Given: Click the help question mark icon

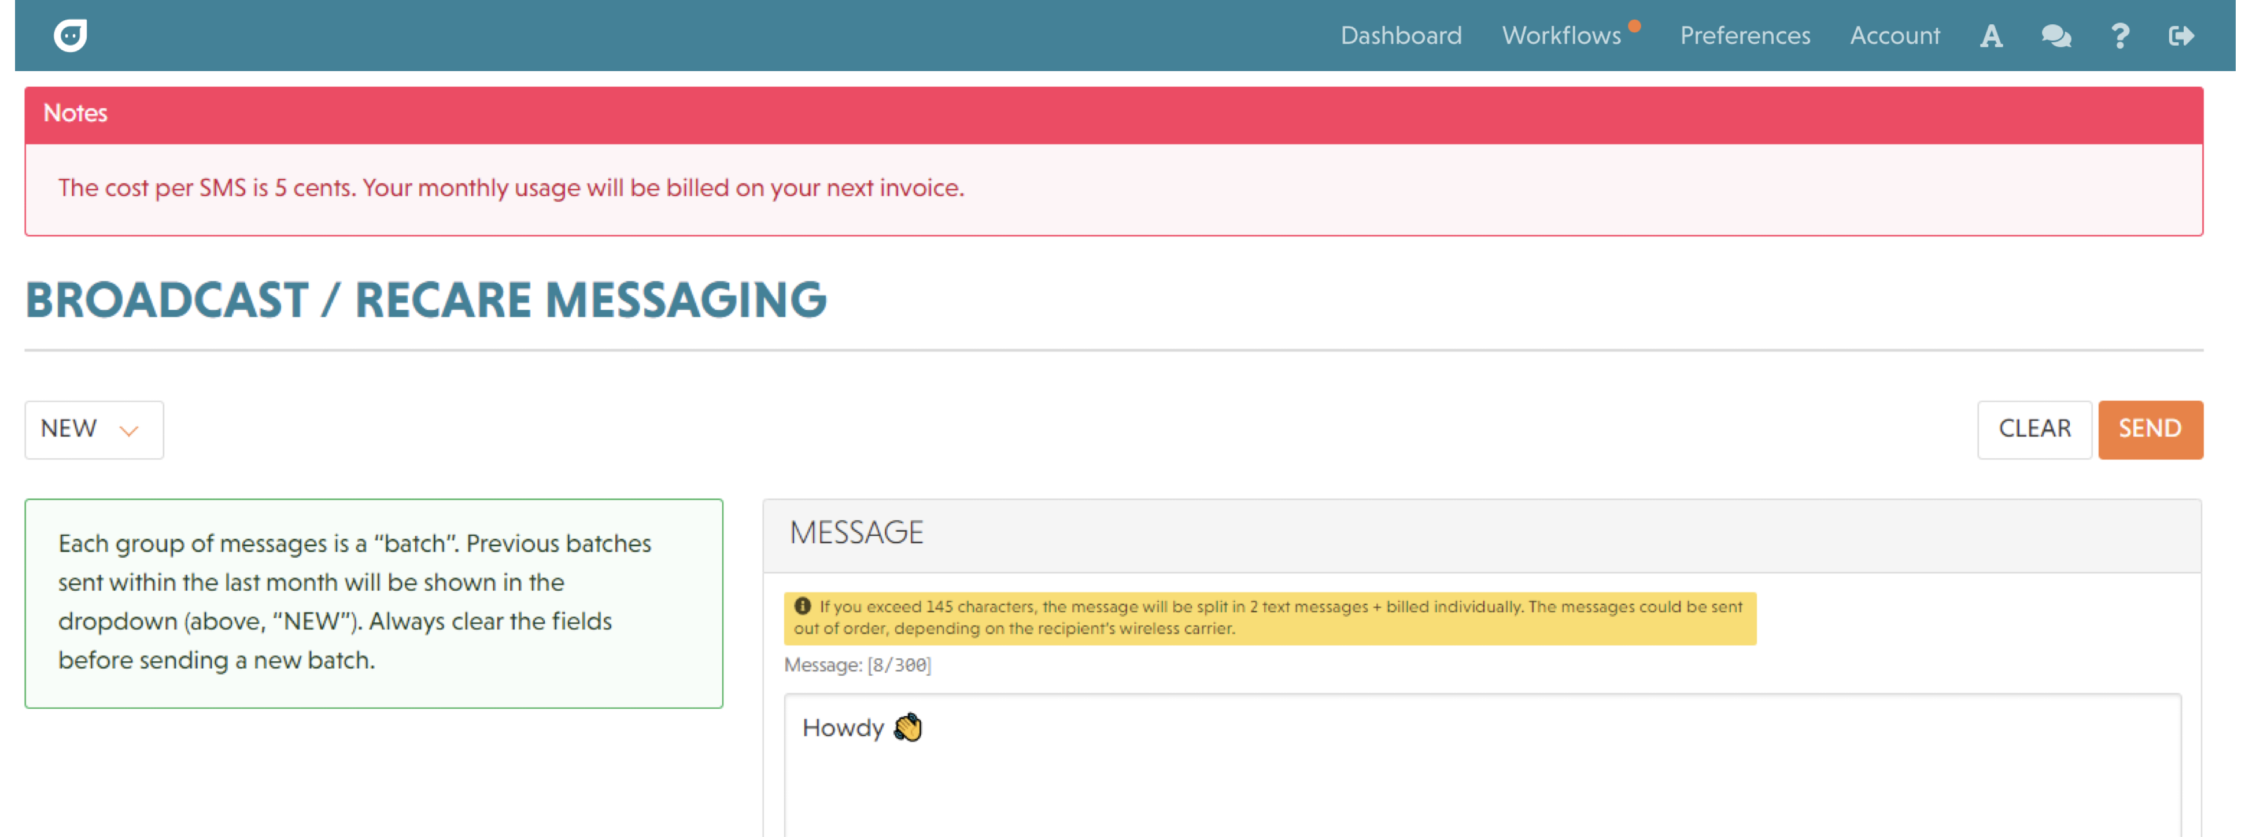Looking at the screenshot, I should [2119, 36].
